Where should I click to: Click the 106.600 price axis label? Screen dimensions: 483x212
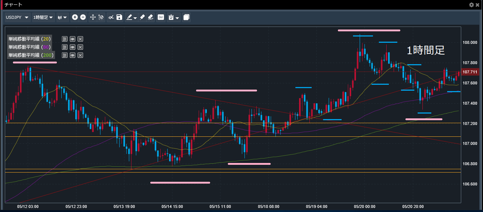pyautogui.click(x=469, y=184)
